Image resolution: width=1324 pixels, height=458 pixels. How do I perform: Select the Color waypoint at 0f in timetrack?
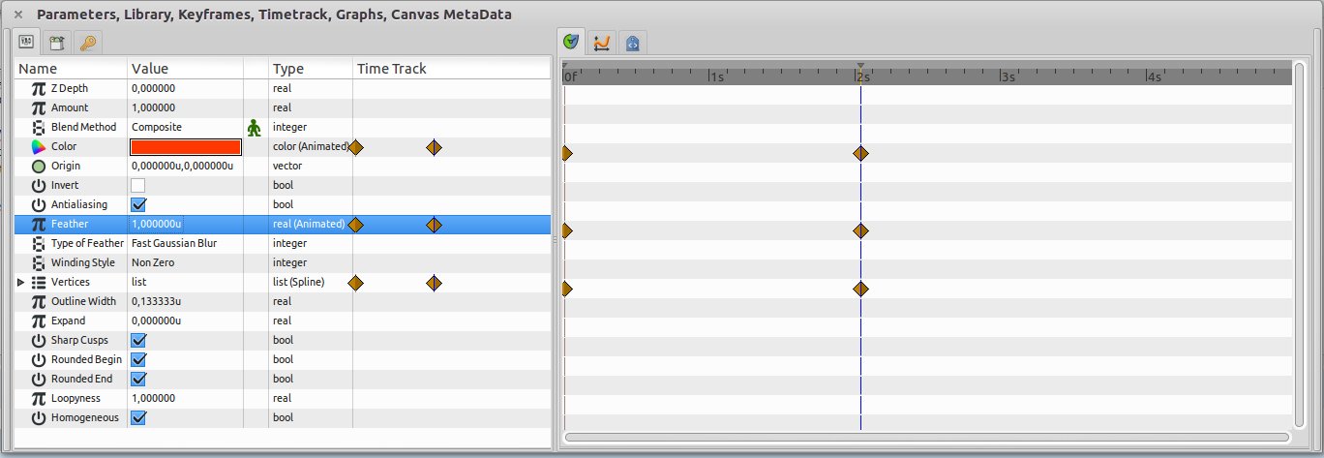(567, 153)
